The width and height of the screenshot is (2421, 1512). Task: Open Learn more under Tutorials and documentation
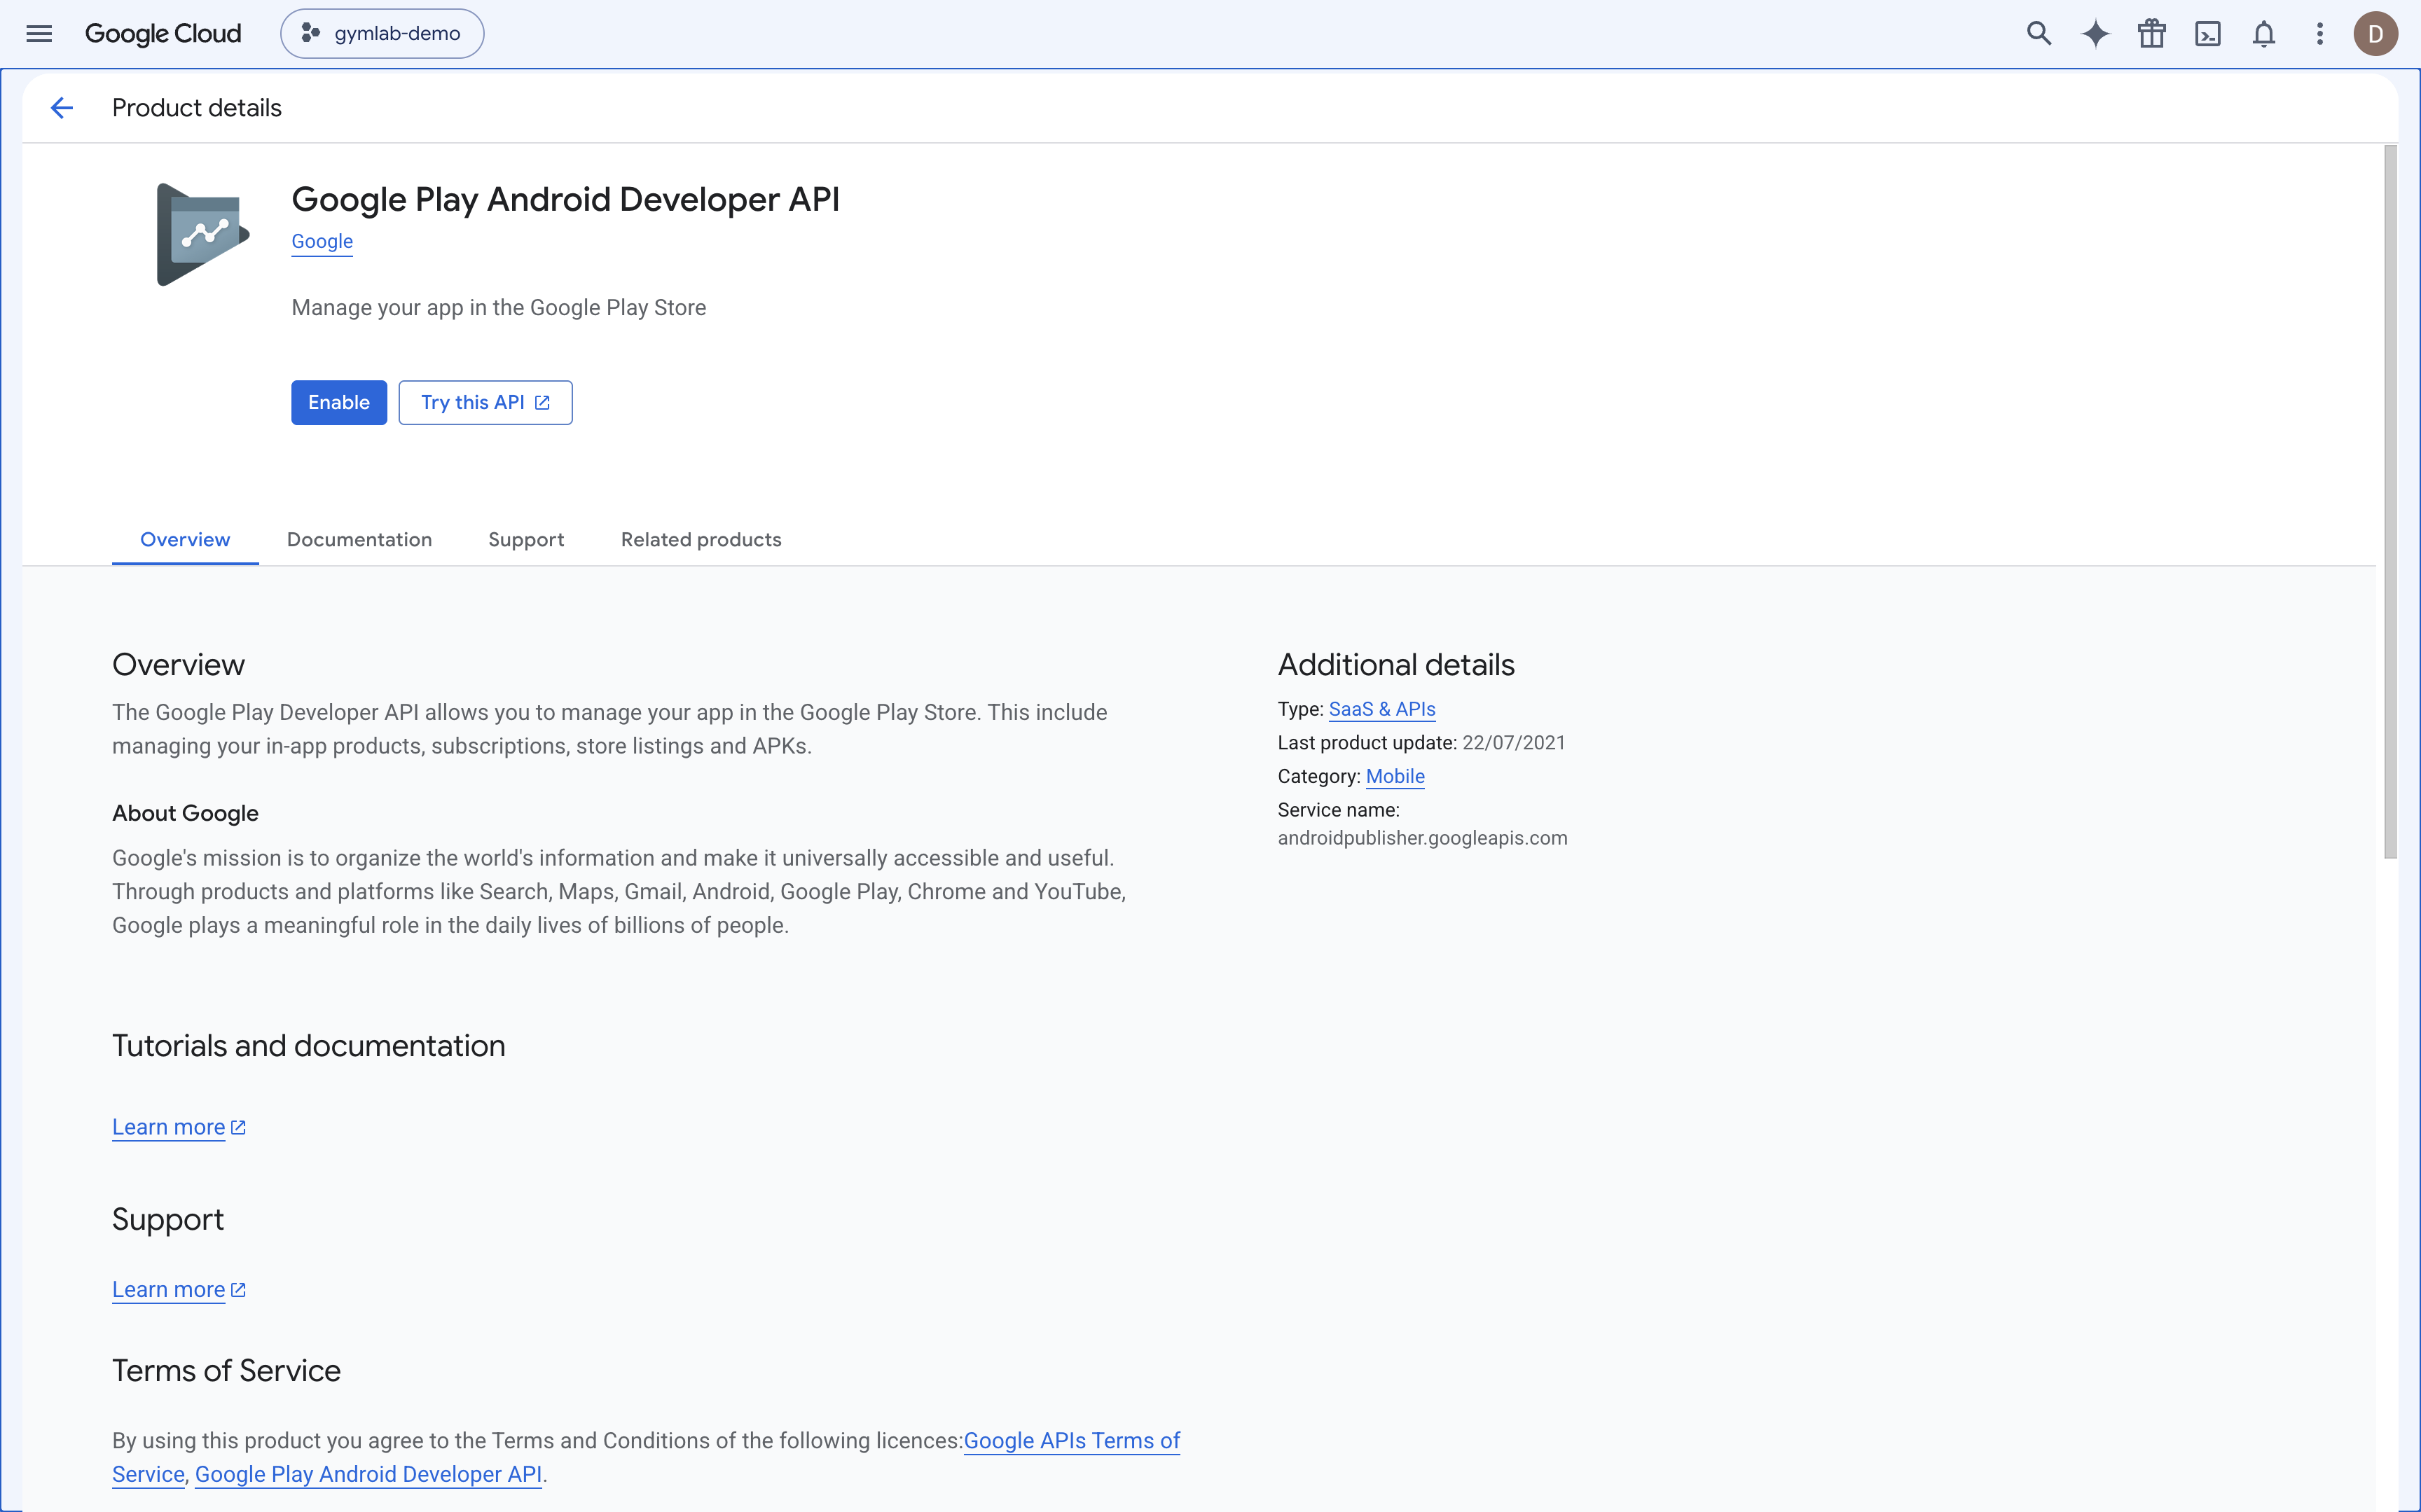tap(179, 1127)
